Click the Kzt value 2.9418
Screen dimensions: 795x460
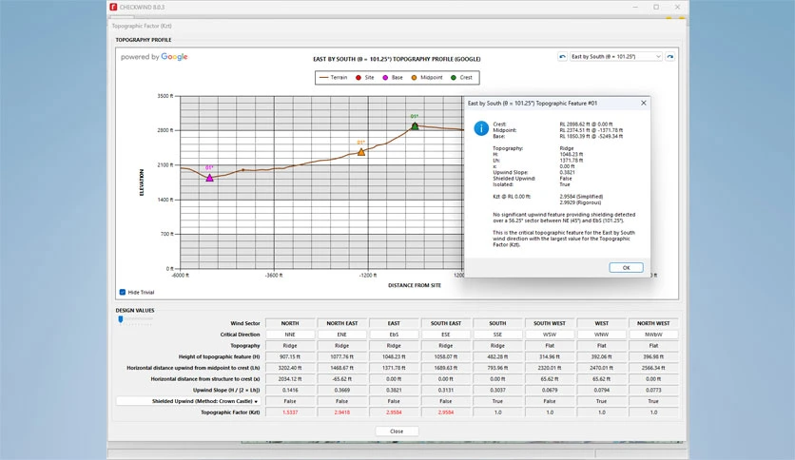(x=341, y=412)
